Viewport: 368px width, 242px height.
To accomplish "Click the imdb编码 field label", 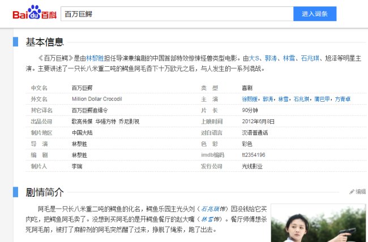I will pos(213,155).
